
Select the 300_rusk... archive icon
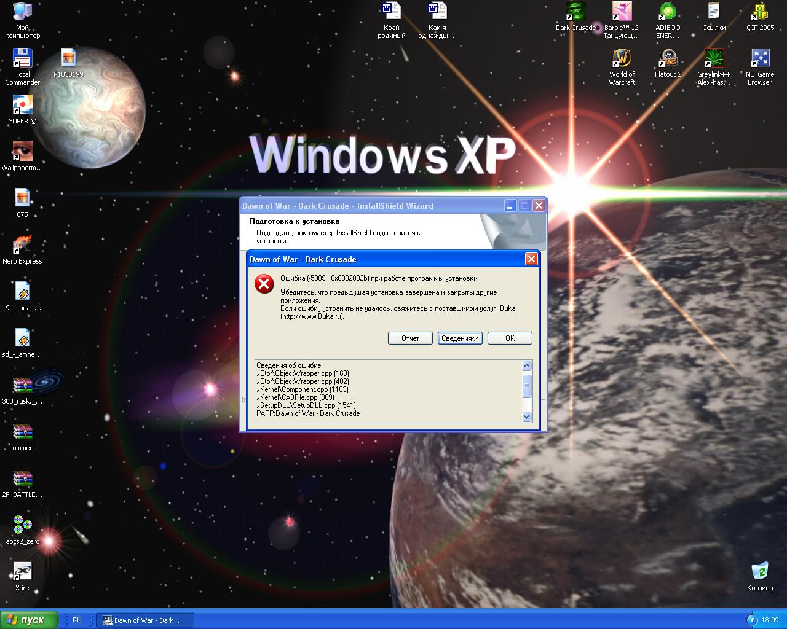tap(22, 385)
